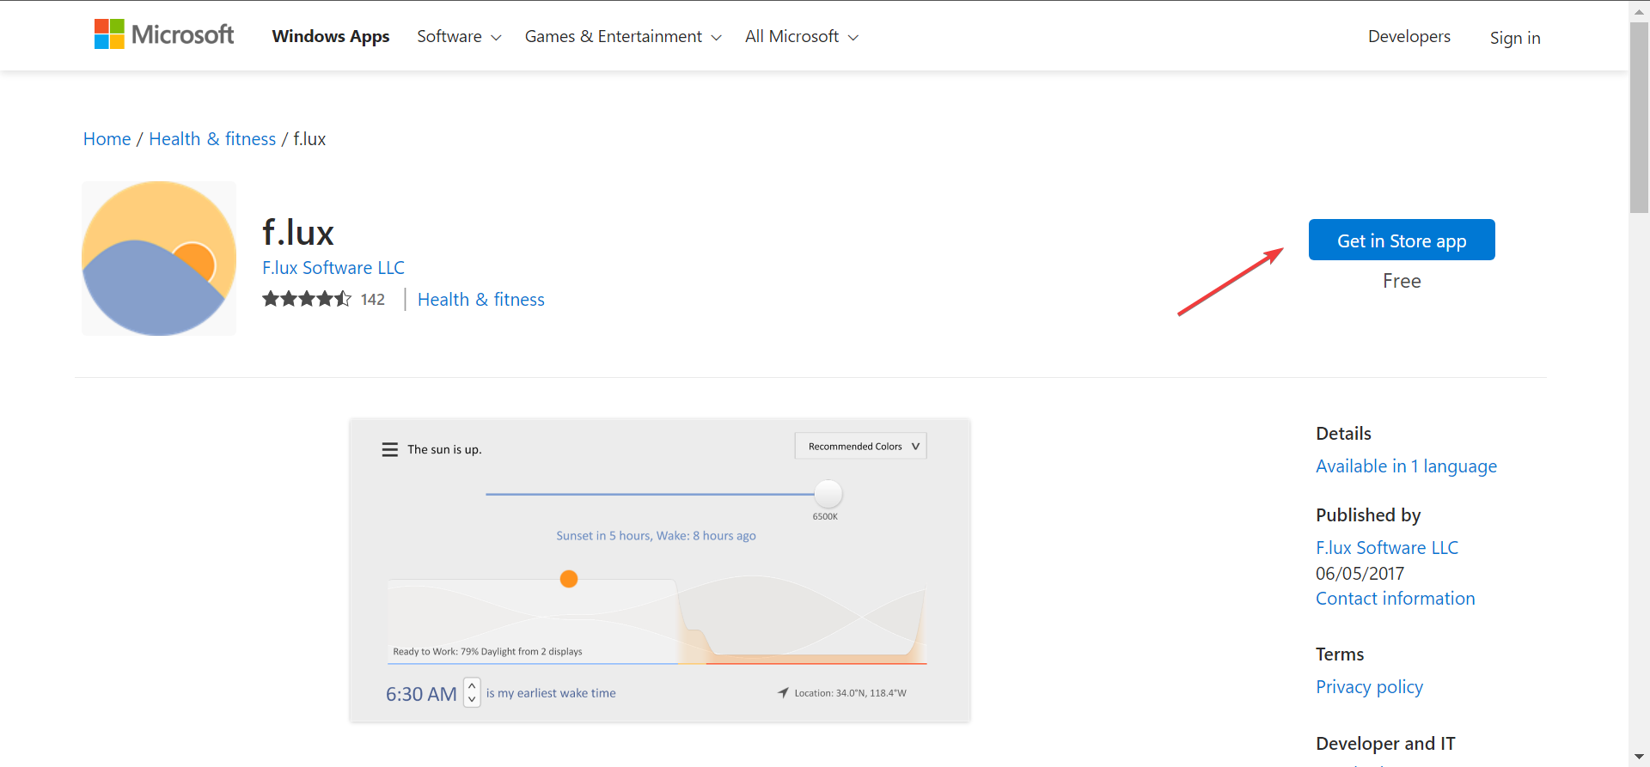Click the color temperature slider handle
1650x767 pixels.
(828, 494)
